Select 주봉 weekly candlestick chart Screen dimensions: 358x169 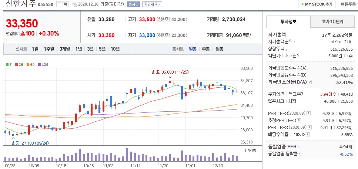tap(206, 49)
